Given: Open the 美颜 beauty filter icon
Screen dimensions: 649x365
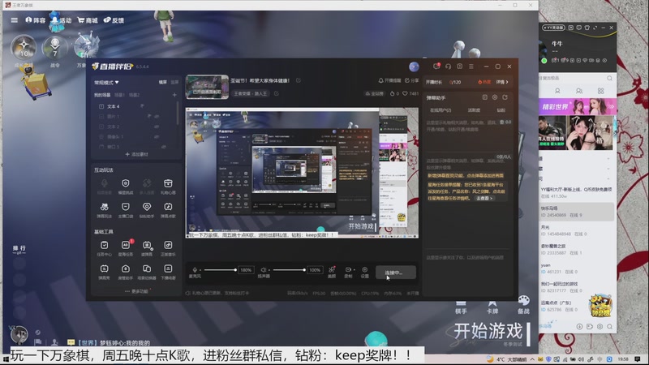Looking at the screenshot, I should click(332, 269).
